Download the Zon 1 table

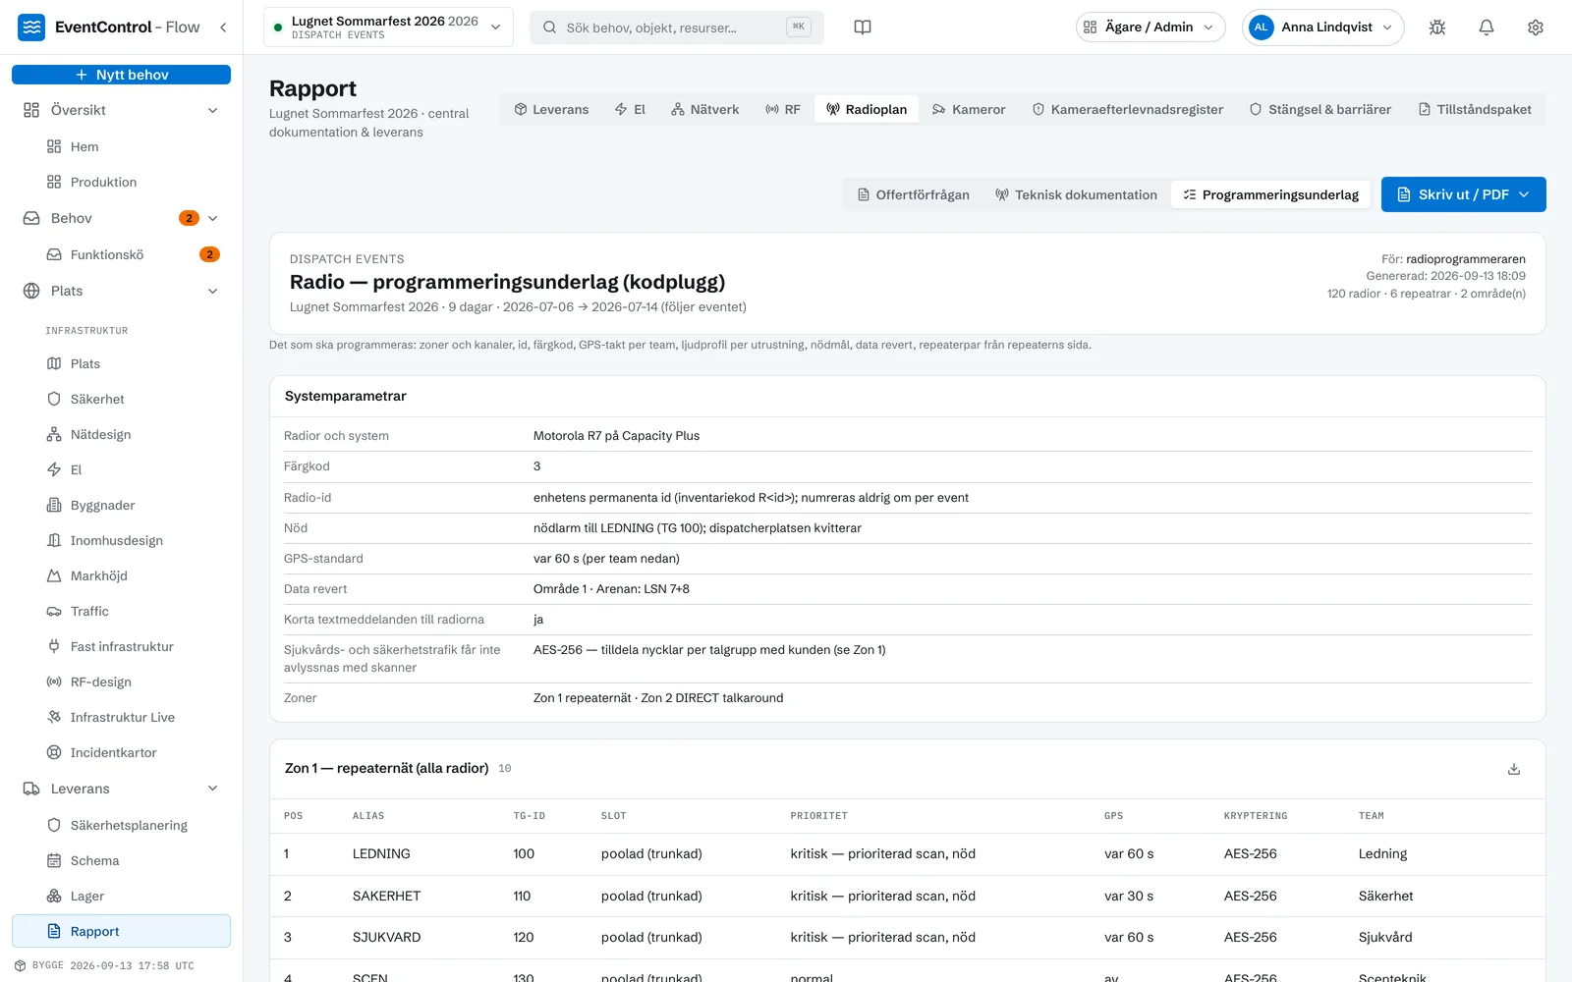click(x=1514, y=769)
